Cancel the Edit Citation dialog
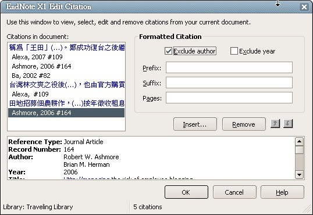The height and width of the screenshot is (215, 313). [234, 192]
